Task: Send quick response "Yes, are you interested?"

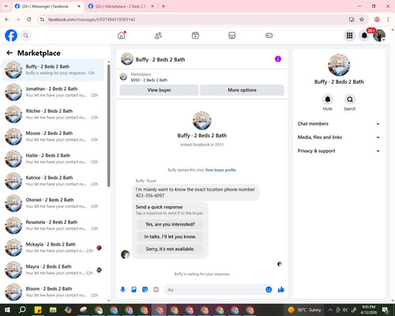Action: pyautogui.click(x=170, y=224)
